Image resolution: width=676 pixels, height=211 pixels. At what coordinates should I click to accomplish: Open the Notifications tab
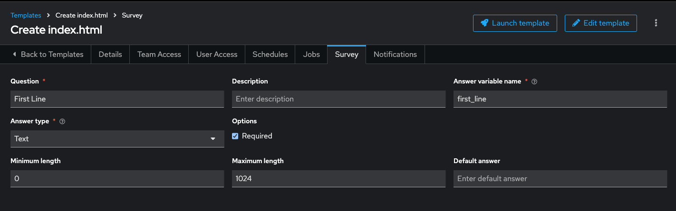[395, 54]
